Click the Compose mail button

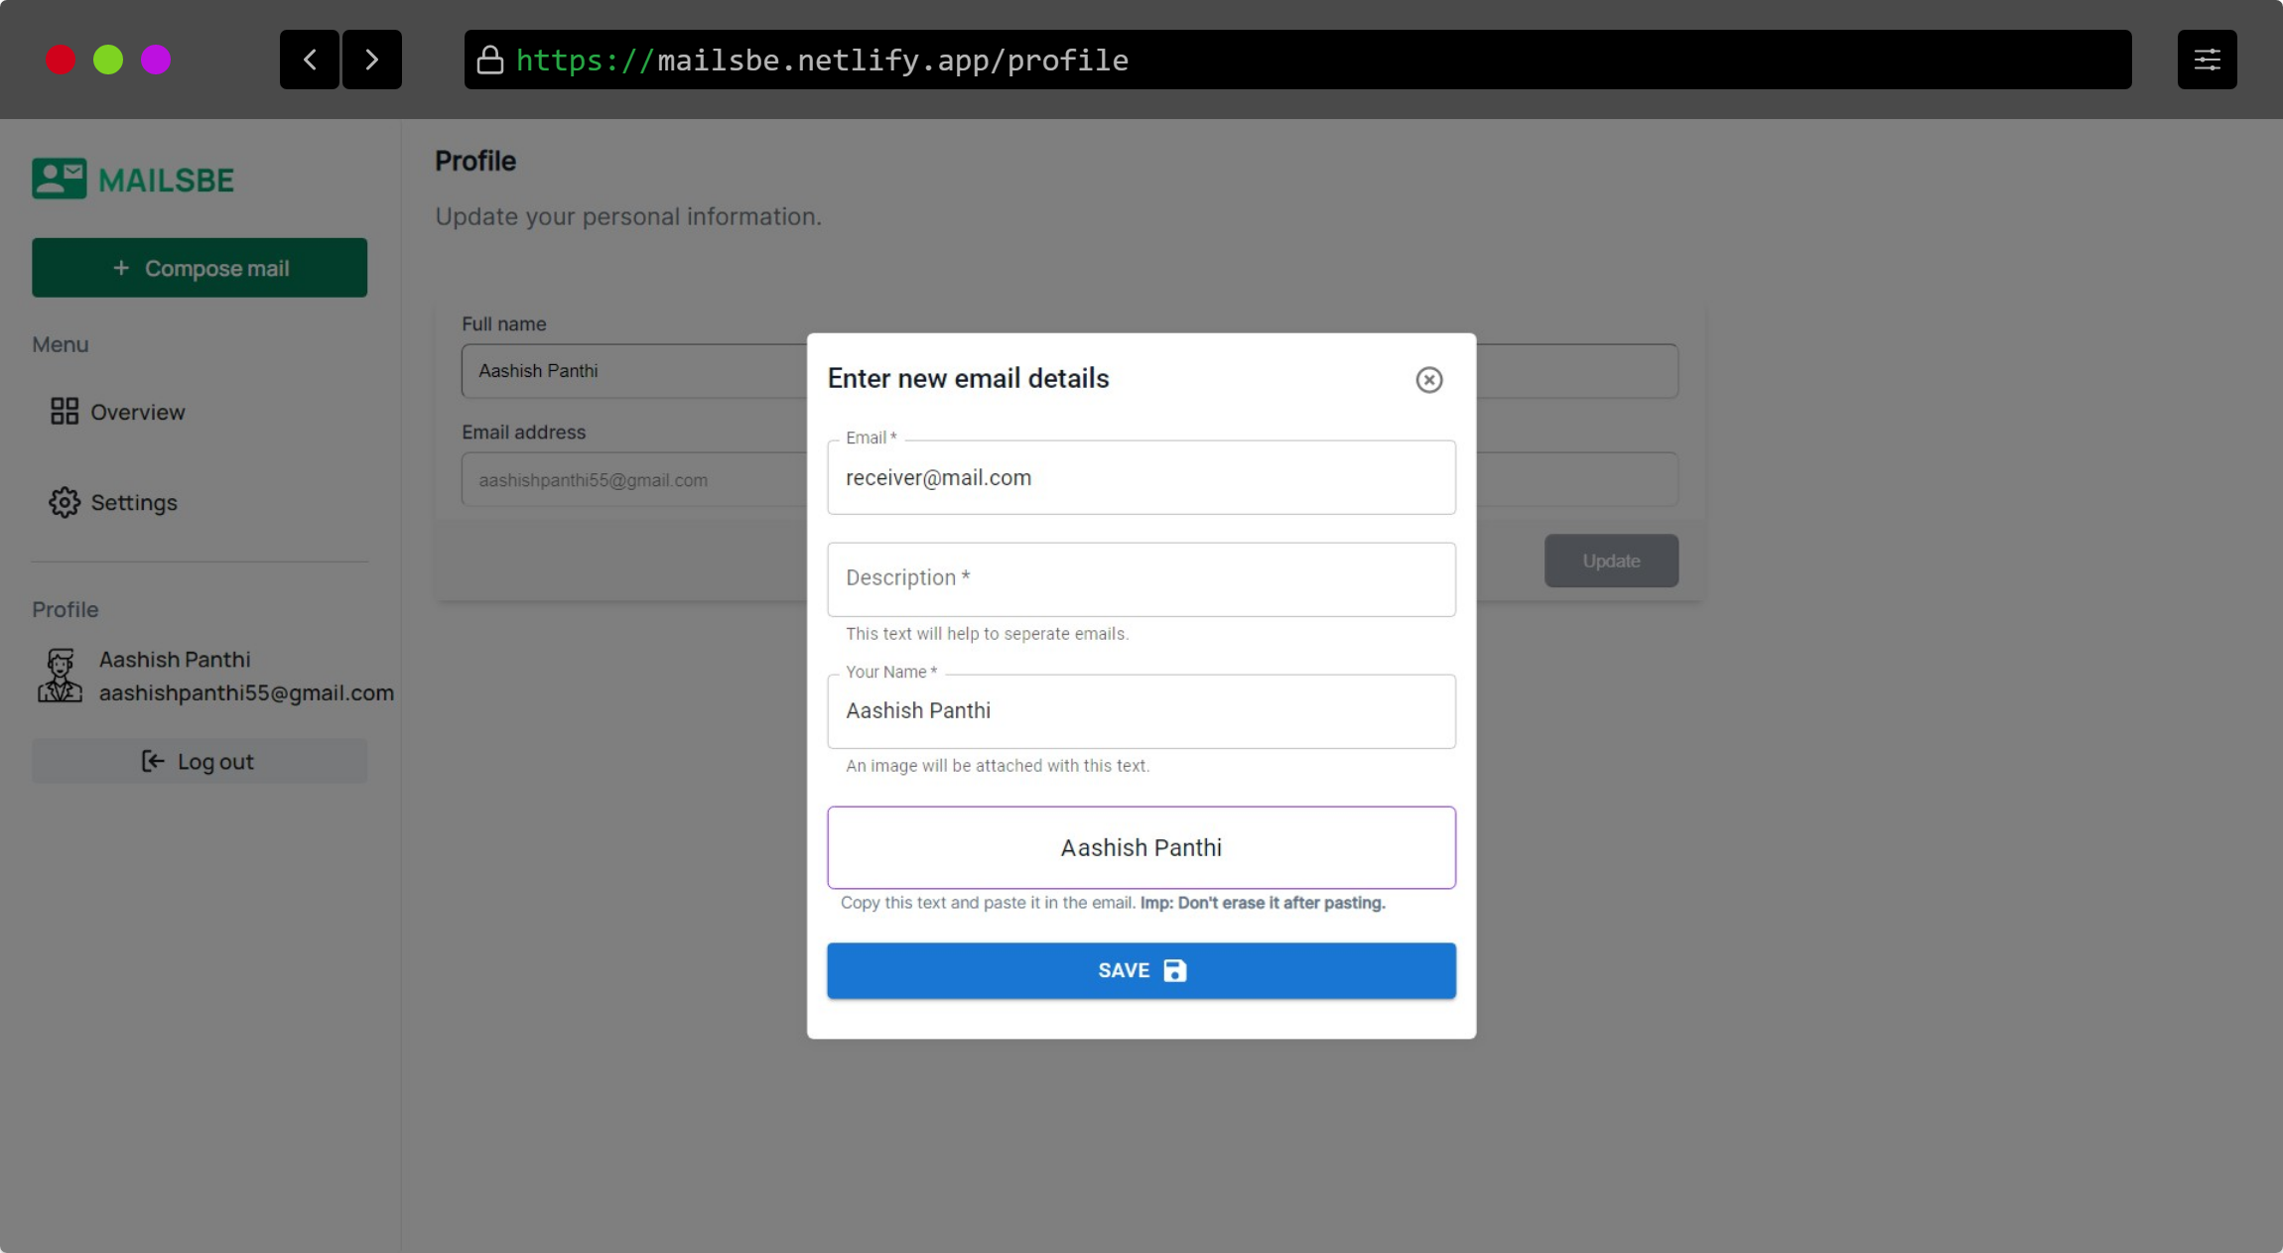[x=200, y=268]
